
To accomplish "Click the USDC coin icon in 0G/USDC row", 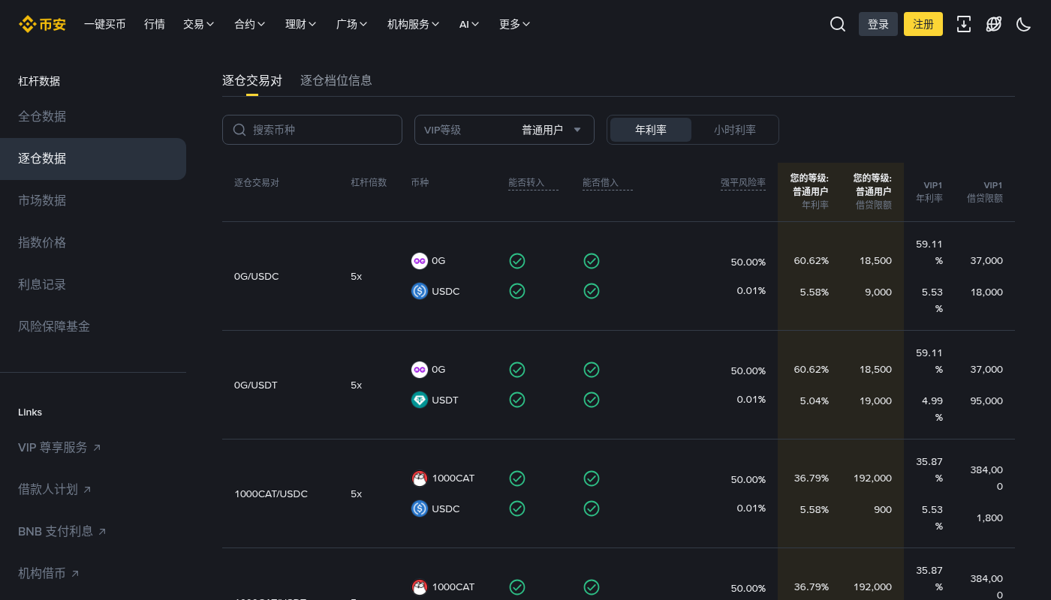I will pyautogui.click(x=420, y=291).
